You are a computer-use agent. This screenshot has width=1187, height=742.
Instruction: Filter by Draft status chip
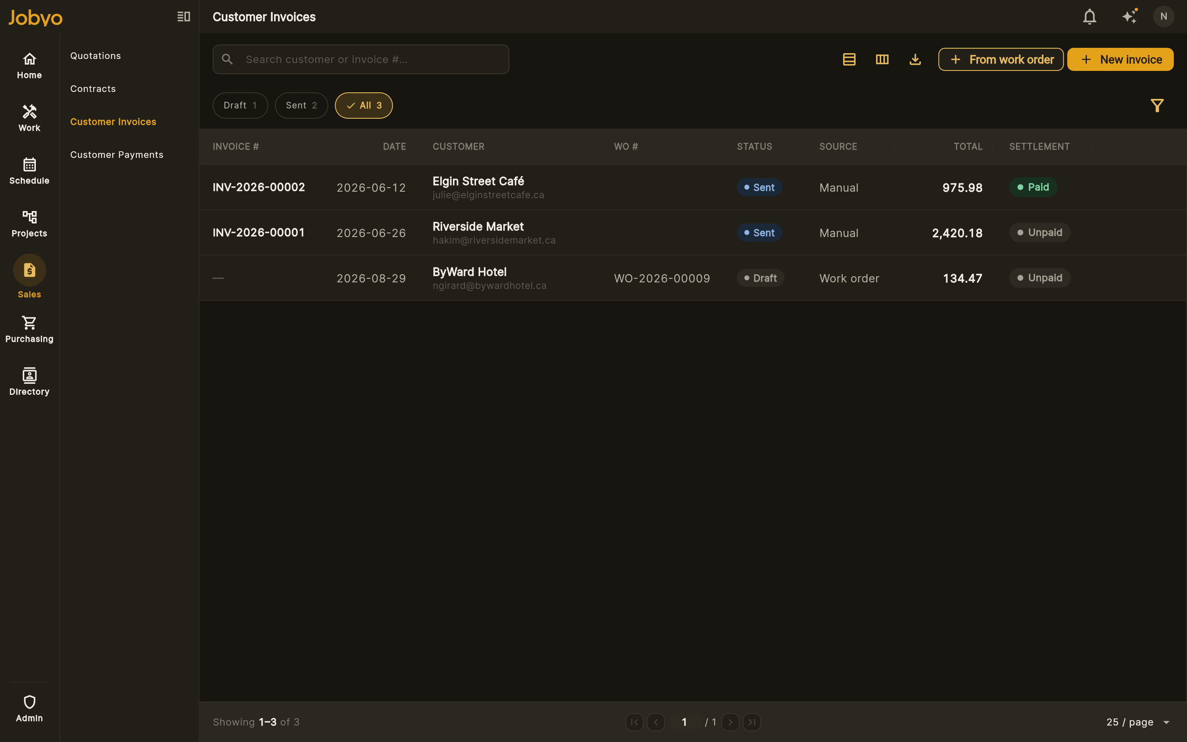240,106
